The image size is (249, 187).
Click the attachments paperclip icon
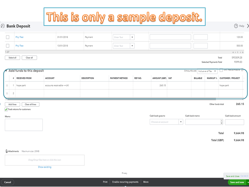click(6, 151)
